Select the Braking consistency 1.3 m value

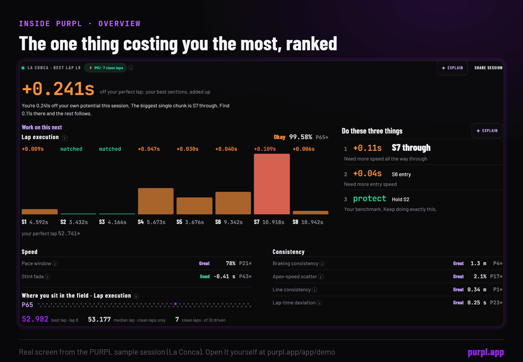[x=478, y=263]
